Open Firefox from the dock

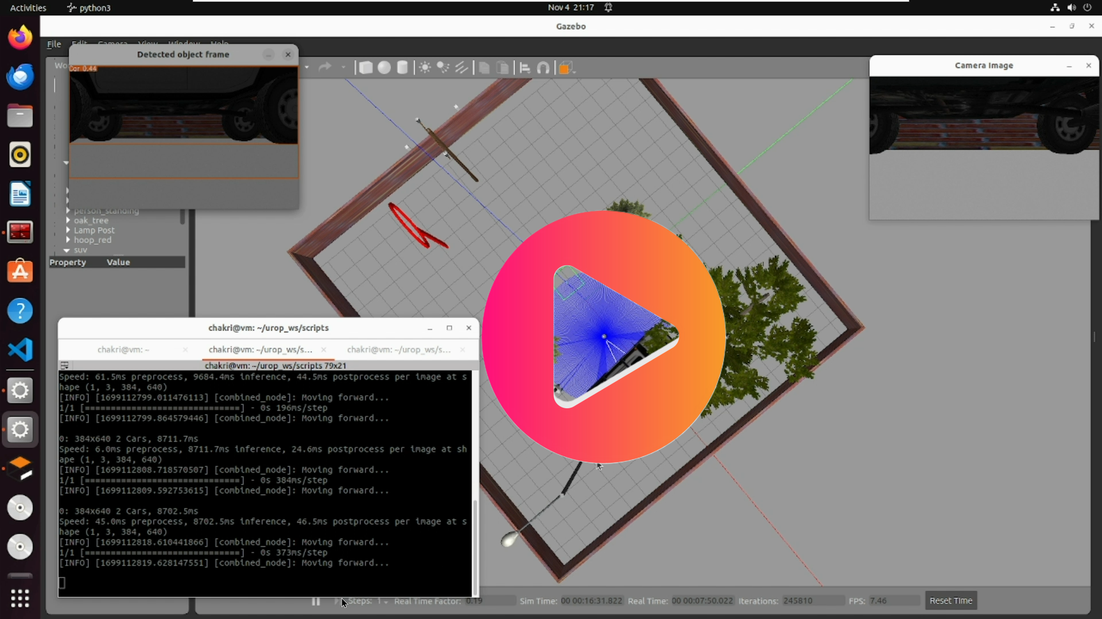(20, 38)
